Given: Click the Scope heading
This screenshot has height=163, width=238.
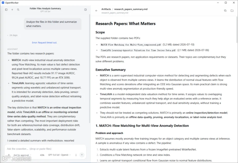Looking at the screenshot, I should (x=100, y=32).
